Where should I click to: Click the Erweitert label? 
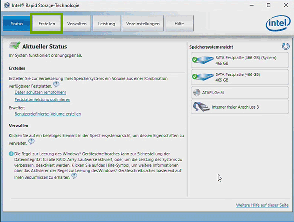(17, 108)
